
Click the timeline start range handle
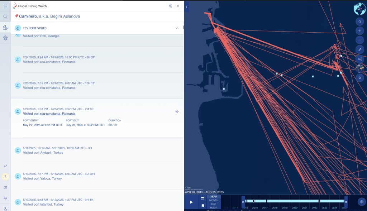pyautogui.click(x=243, y=202)
